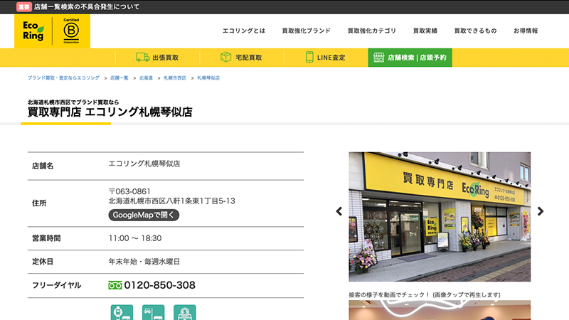
Task: Show the previous store photo
Action: tap(339, 211)
